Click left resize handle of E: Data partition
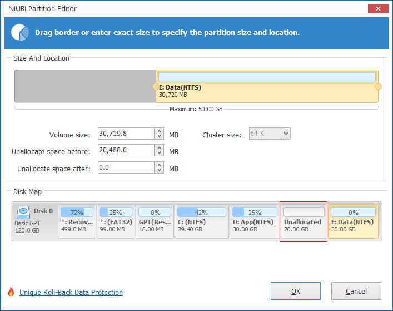This screenshot has height=311, width=393. point(155,87)
